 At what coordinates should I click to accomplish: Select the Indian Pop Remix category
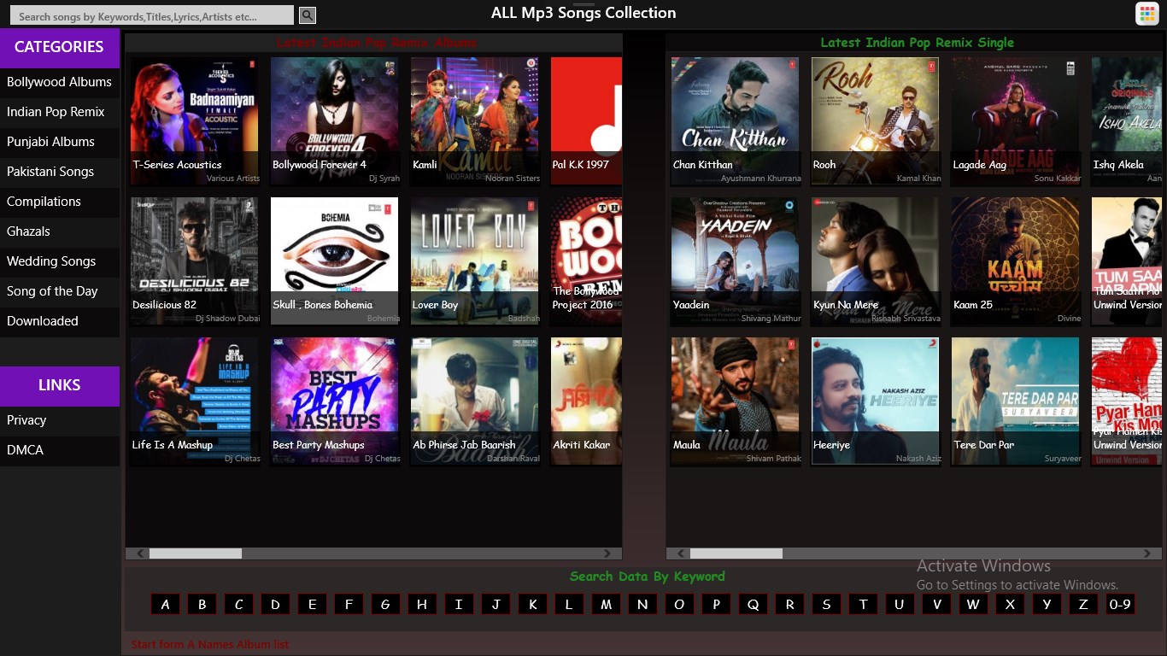pyautogui.click(x=60, y=112)
